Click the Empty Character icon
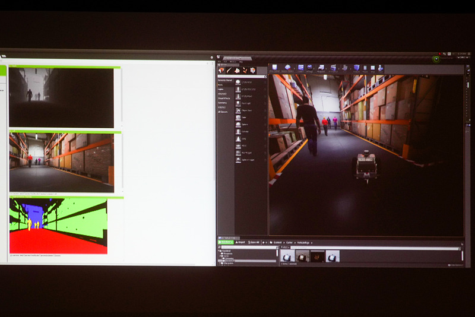Screen dimensions: 475x317 (x=238, y=89)
